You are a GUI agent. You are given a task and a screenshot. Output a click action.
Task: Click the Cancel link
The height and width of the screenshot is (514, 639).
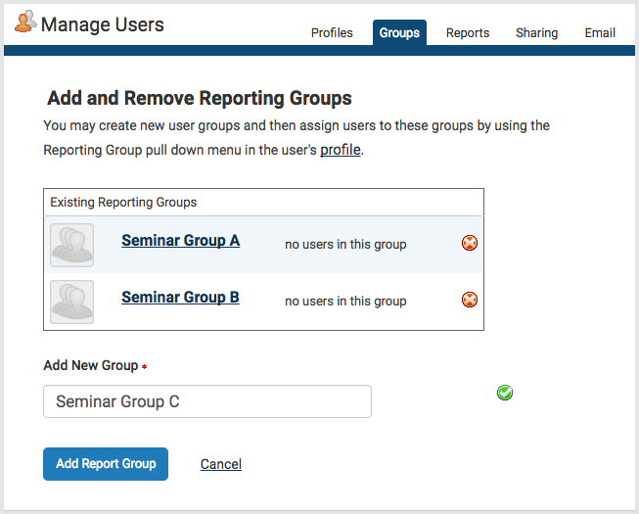tap(221, 464)
